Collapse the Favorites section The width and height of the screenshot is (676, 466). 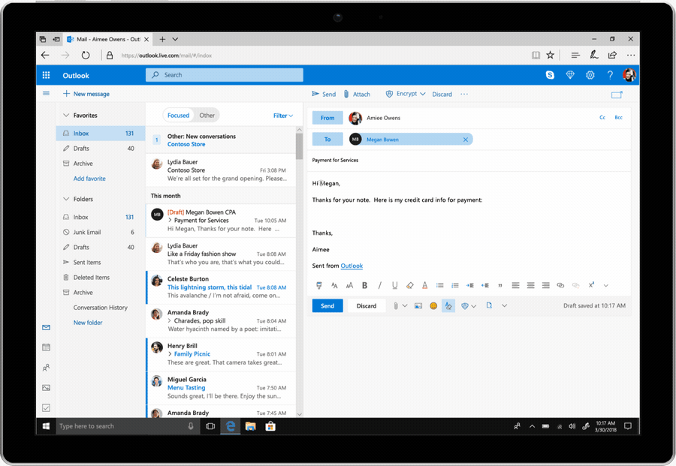click(68, 115)
